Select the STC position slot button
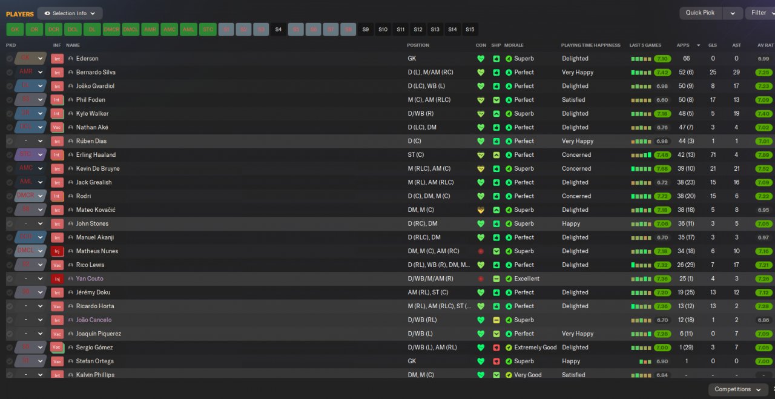775x399 pixels. [208, 29]
